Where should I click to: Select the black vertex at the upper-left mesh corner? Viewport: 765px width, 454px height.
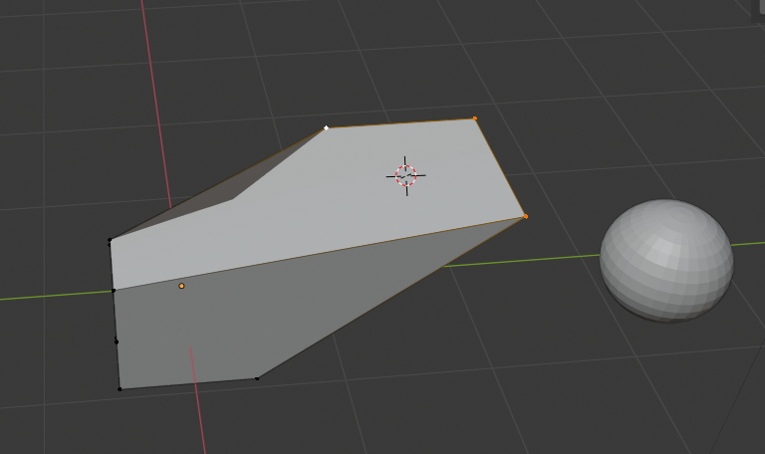click(x=110, y=240)
